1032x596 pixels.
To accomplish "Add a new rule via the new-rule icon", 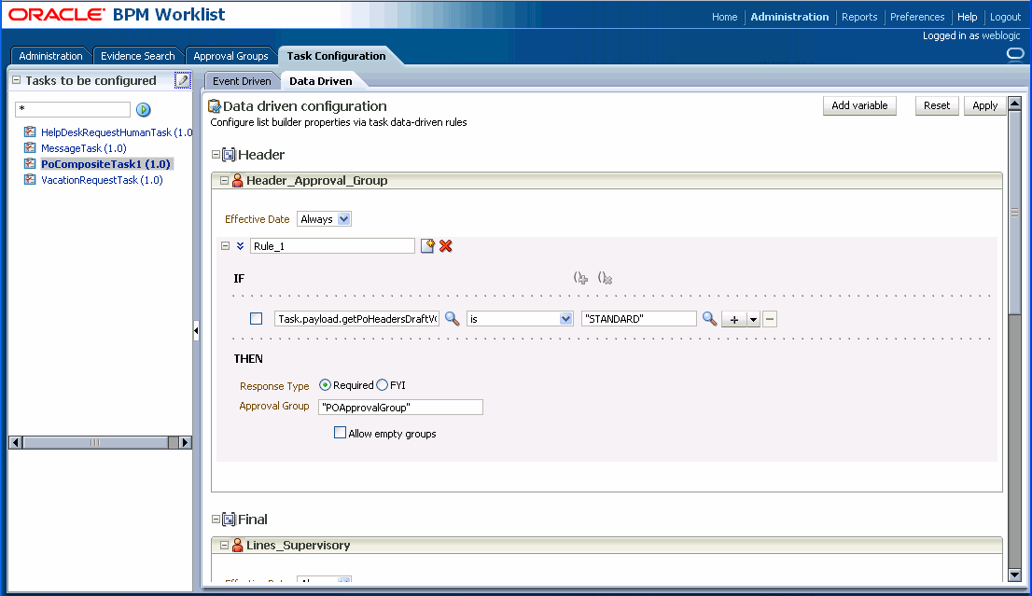I will coord(427,245).
